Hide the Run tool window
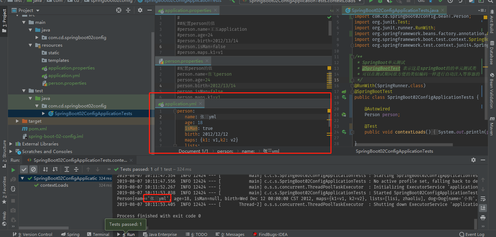Screen dimensions: 496x237 tap(484, 160)
